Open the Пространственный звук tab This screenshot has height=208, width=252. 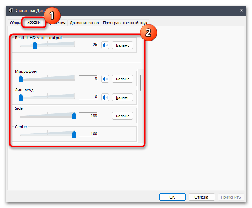(x=125, y=23)
